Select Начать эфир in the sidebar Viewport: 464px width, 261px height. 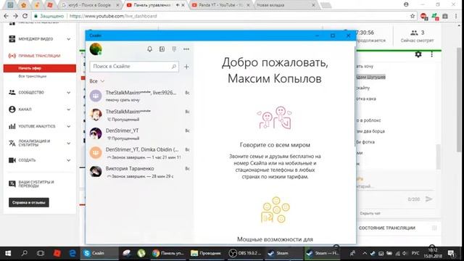[40, 68]
